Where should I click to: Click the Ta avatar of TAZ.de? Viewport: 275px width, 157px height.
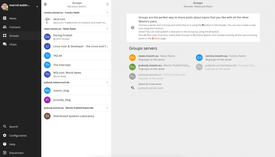(47, 56)
